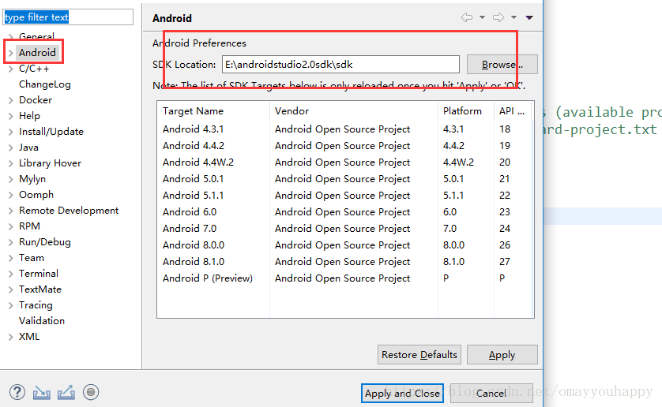Expand the Help node arrow
Screen dimensions: 662x407
click(x=11, y=116)
